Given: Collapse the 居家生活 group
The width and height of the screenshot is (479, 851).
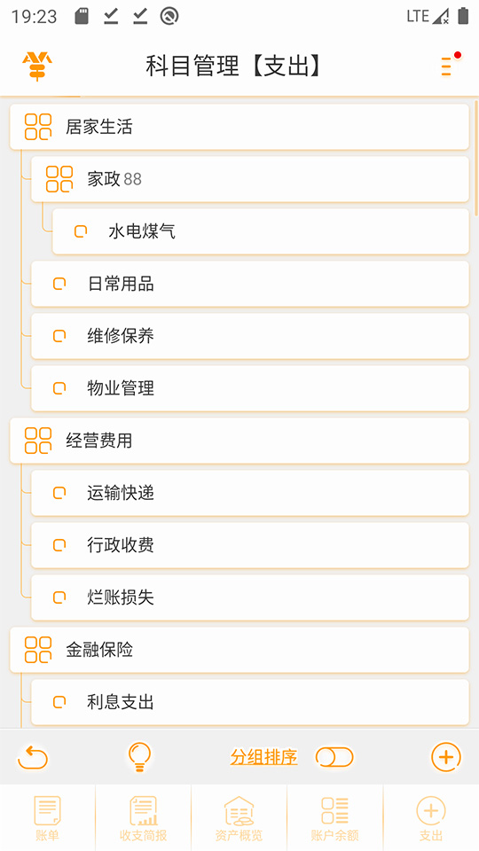Looking at the screenshot, I should point(239,127).
